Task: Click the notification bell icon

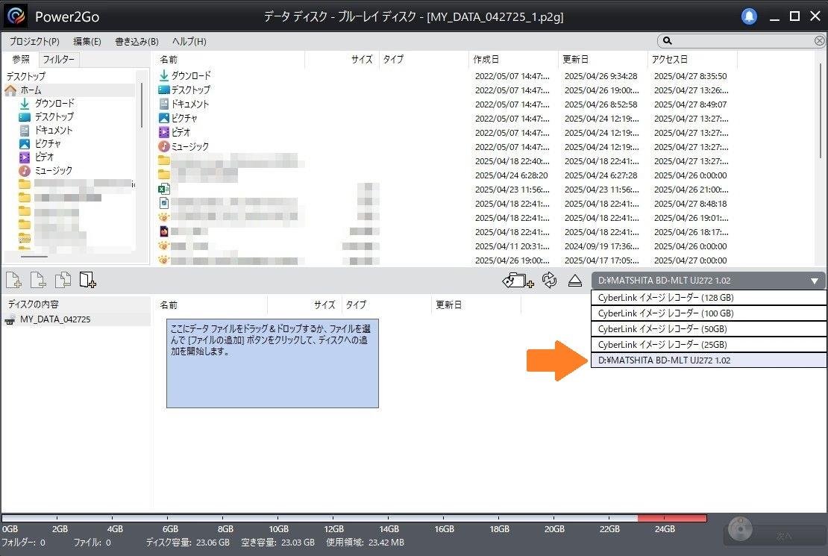Action: 749,16
